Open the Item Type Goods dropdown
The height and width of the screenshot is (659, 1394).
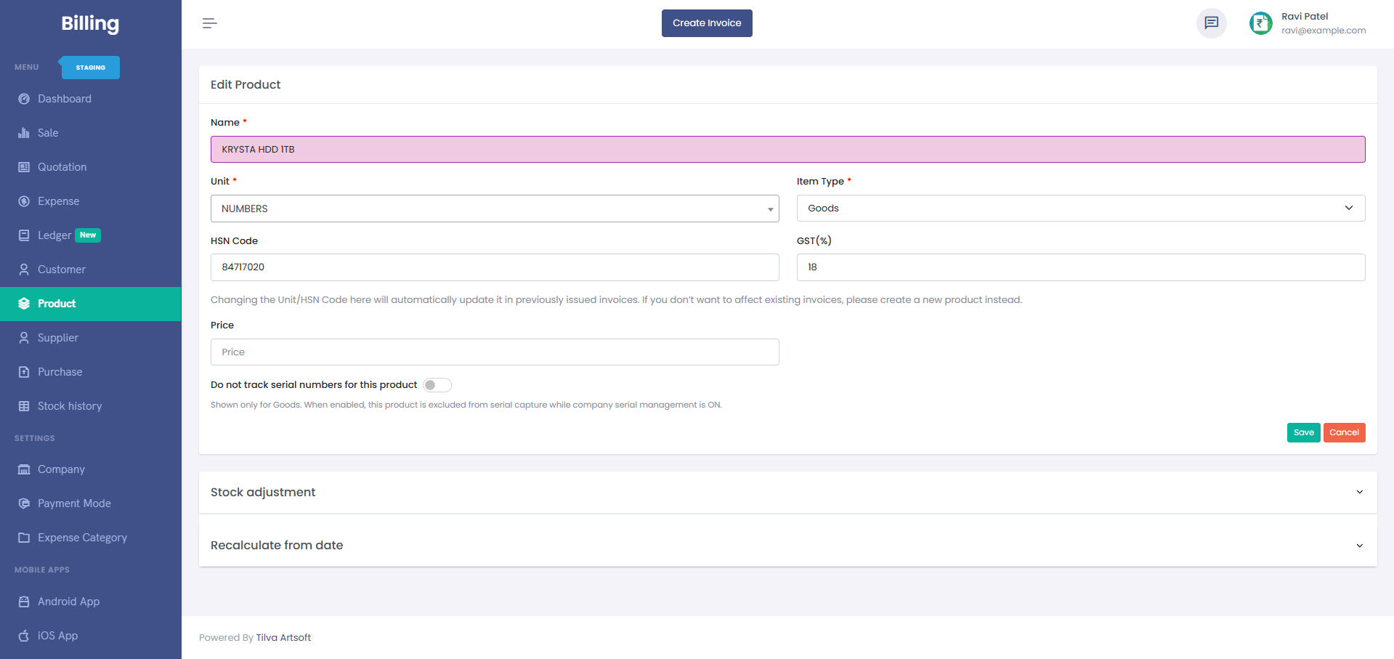(1080, 209)
